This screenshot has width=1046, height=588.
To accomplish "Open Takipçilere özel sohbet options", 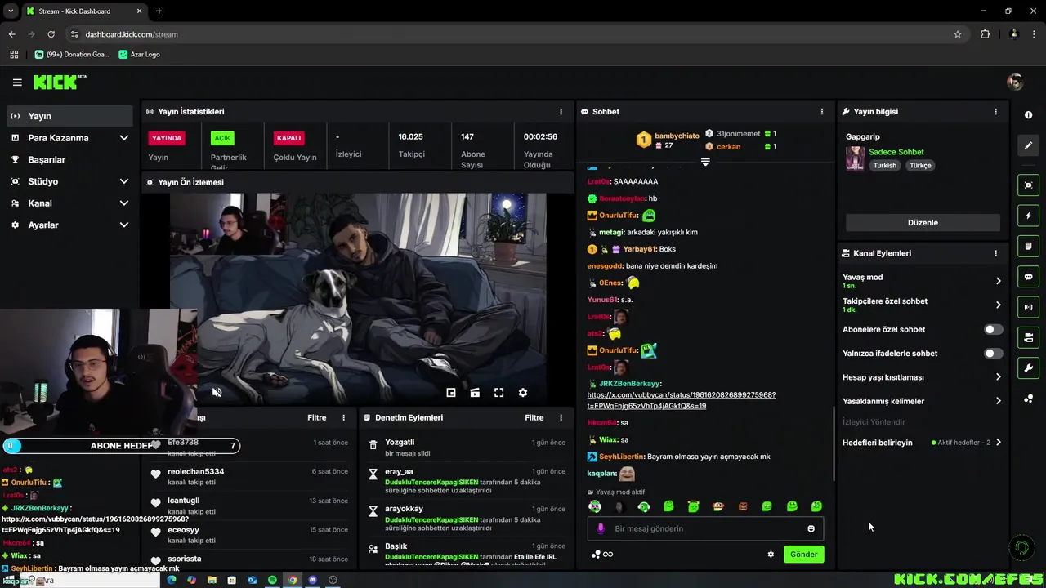I will 922,305.
